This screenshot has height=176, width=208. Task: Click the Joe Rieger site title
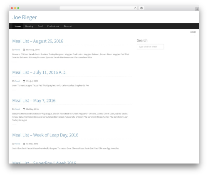[x=25, y=17]
